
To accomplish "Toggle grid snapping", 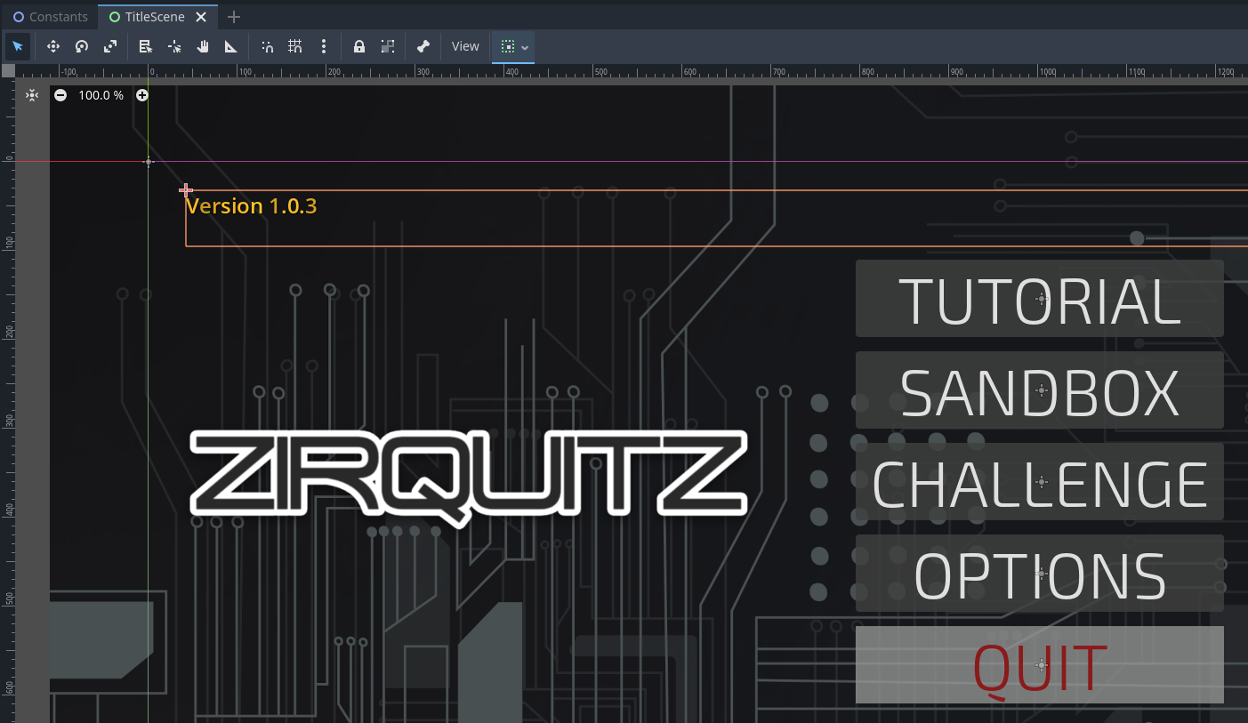I will coord(295,46).
